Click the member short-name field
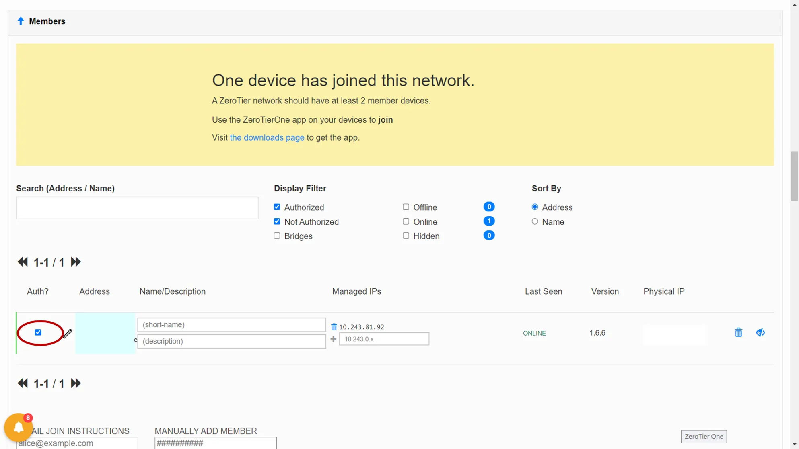This screenshot has width=799, height=449. pos(231,324)
